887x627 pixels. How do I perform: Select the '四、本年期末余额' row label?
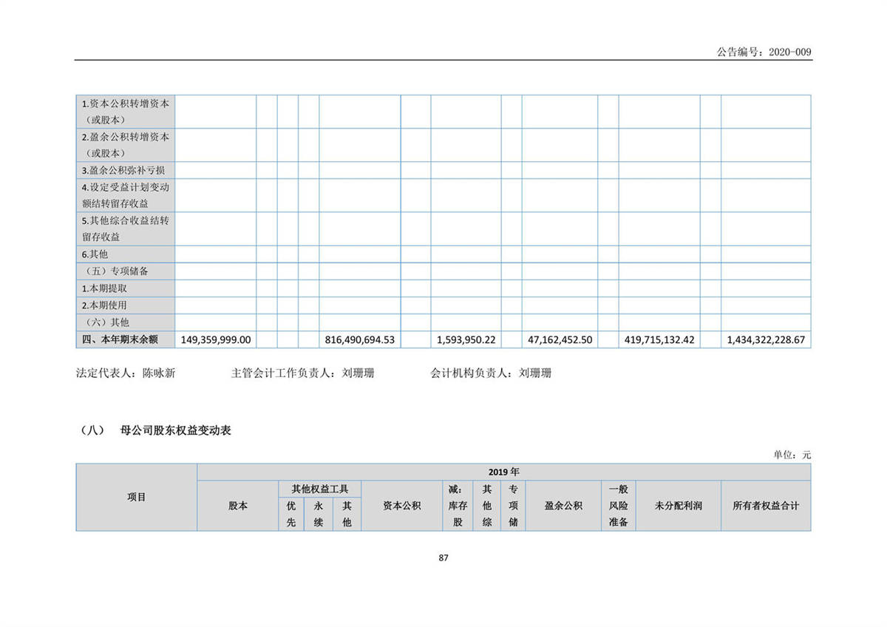pos(119,339)
